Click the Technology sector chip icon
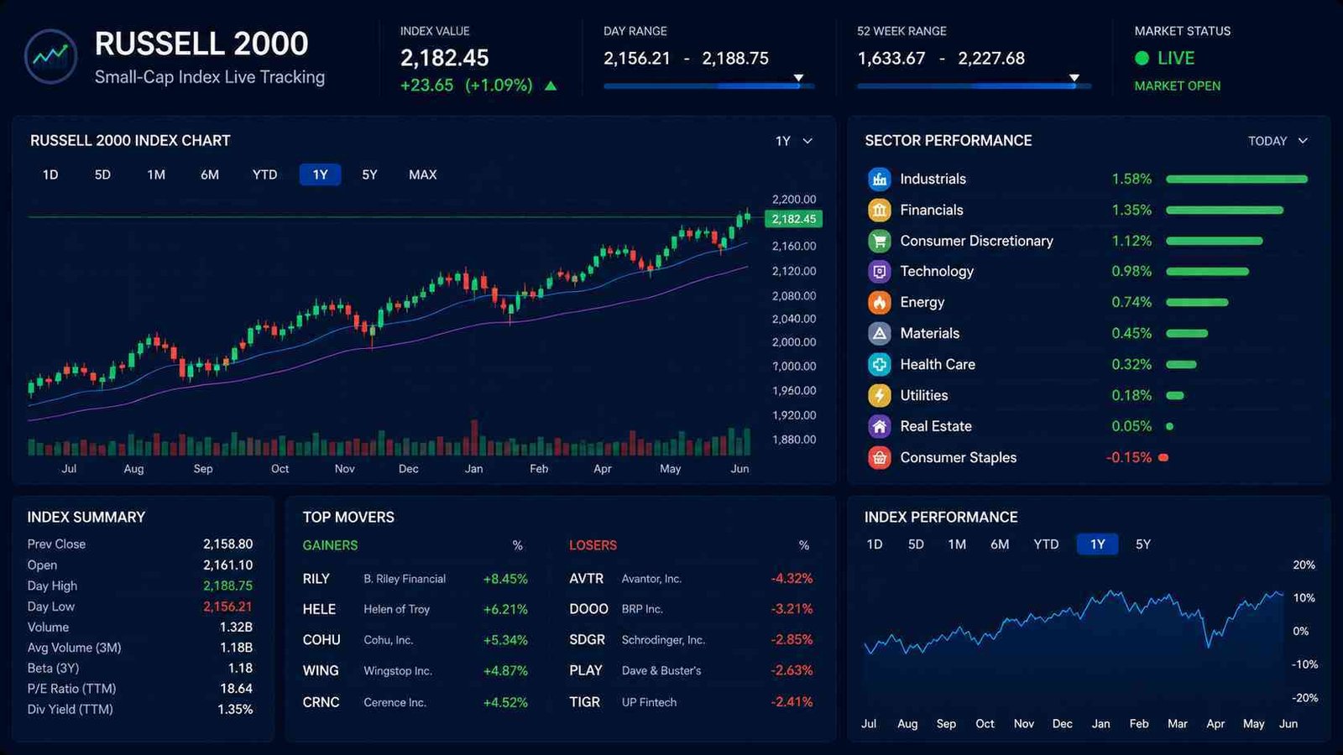This screenshot has height=755, width=1343. (x=879, y=272)
